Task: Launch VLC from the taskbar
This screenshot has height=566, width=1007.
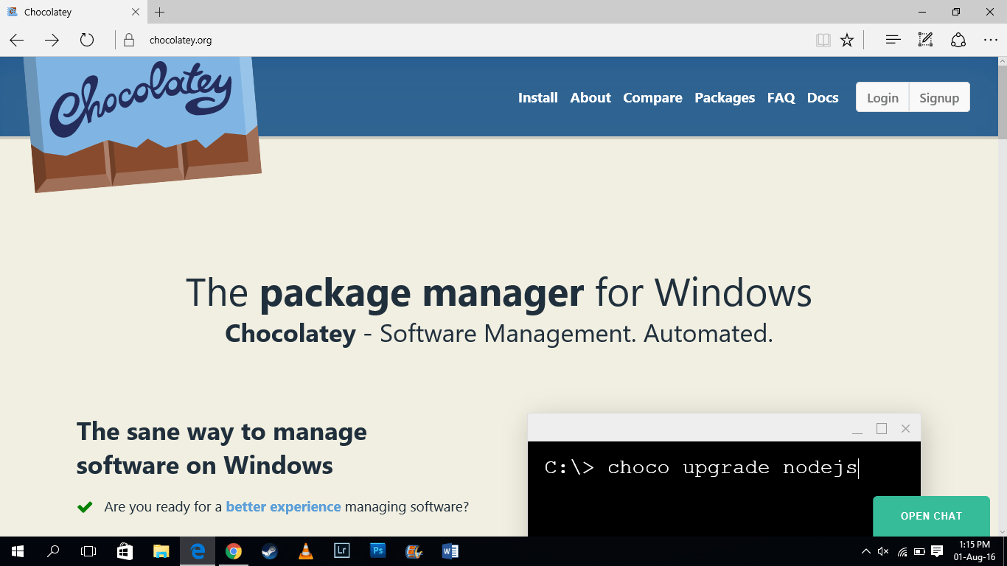Action: coord(305,551)
